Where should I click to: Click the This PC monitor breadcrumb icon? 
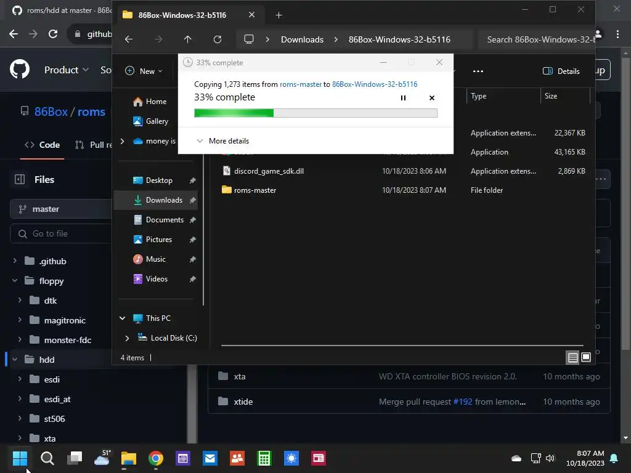tap(249, 39)
